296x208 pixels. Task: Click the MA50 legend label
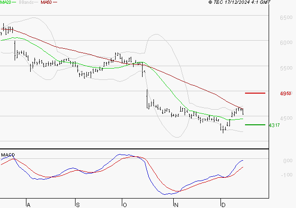point(46,2)
